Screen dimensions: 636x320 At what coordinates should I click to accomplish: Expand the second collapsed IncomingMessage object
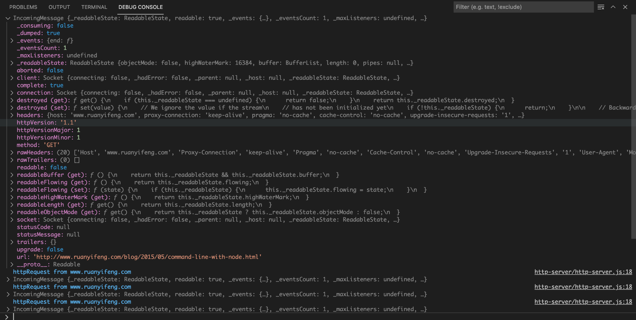[8, 294]
